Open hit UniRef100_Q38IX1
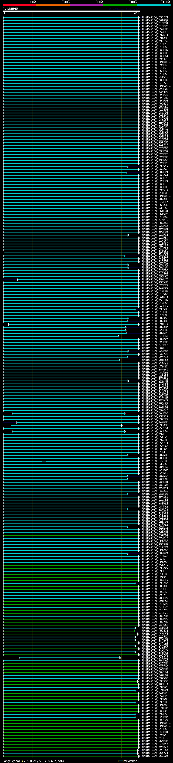173x763 pixels. pos(155,18)
